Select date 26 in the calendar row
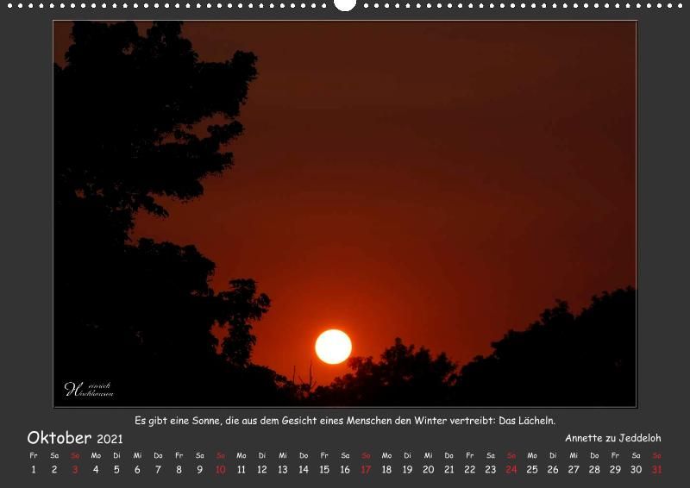Screen dimensions: 690x488 pyautogui.click(x=553, y=470)
